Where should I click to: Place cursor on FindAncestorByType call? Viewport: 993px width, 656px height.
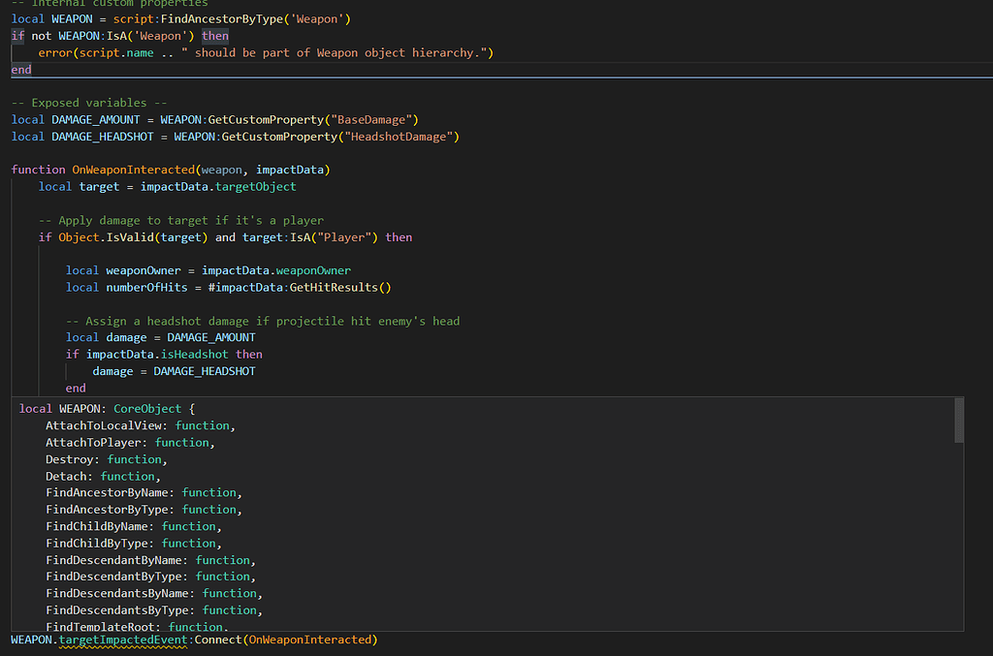pos(222,19)
